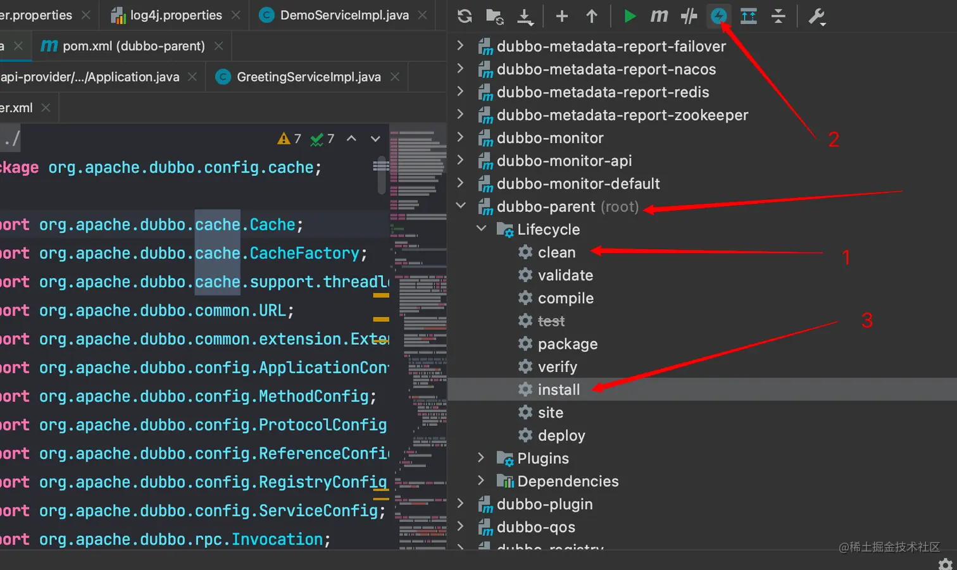Close the DemoServiceImpl.java tab

click(x=423, y=15)
